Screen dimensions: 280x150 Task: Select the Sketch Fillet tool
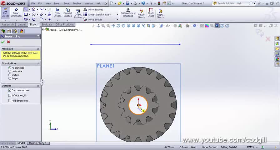(x=42, y=19)
